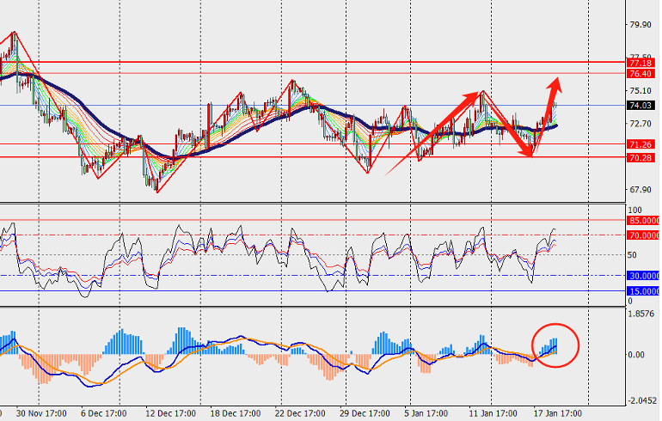
Task: Click the 18 Dec 17:00 date label
Action: point(236,413)
